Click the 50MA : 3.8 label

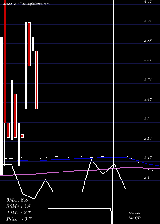point(19,206)
